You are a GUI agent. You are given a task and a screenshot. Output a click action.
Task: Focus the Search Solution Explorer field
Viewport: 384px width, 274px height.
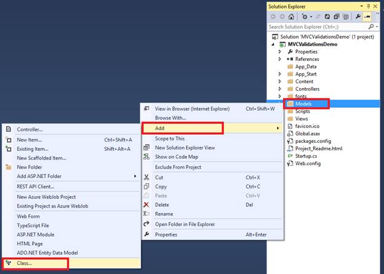click(318, 26)
